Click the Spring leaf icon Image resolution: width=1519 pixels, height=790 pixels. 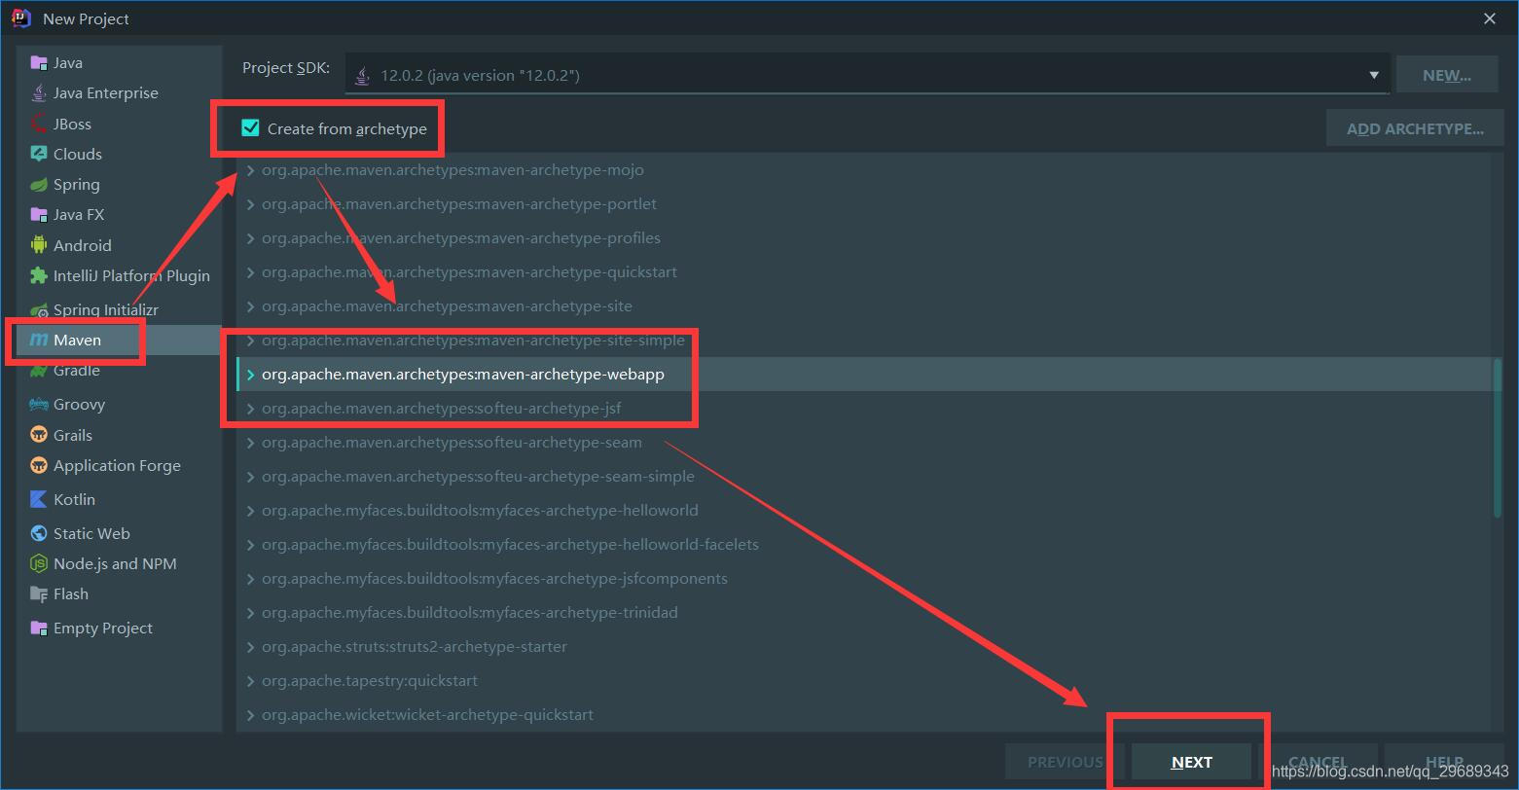(39, 184)
